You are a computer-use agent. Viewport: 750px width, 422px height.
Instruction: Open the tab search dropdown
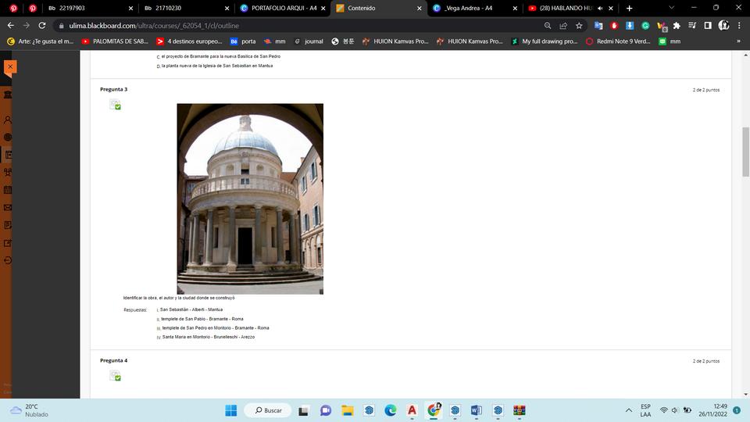point(672,8)
